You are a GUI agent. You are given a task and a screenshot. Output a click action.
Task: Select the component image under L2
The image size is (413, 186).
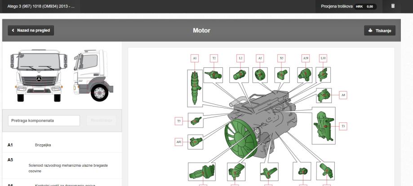239,75
